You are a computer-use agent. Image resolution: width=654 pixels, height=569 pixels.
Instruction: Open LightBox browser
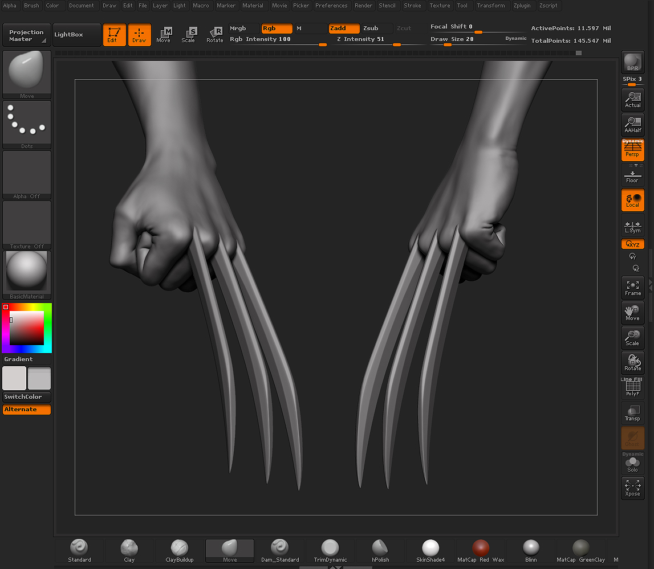(x=77, y=35)
